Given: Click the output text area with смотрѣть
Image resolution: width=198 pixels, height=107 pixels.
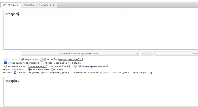Looking at the screenshot, I should click(x=100, y=92).
